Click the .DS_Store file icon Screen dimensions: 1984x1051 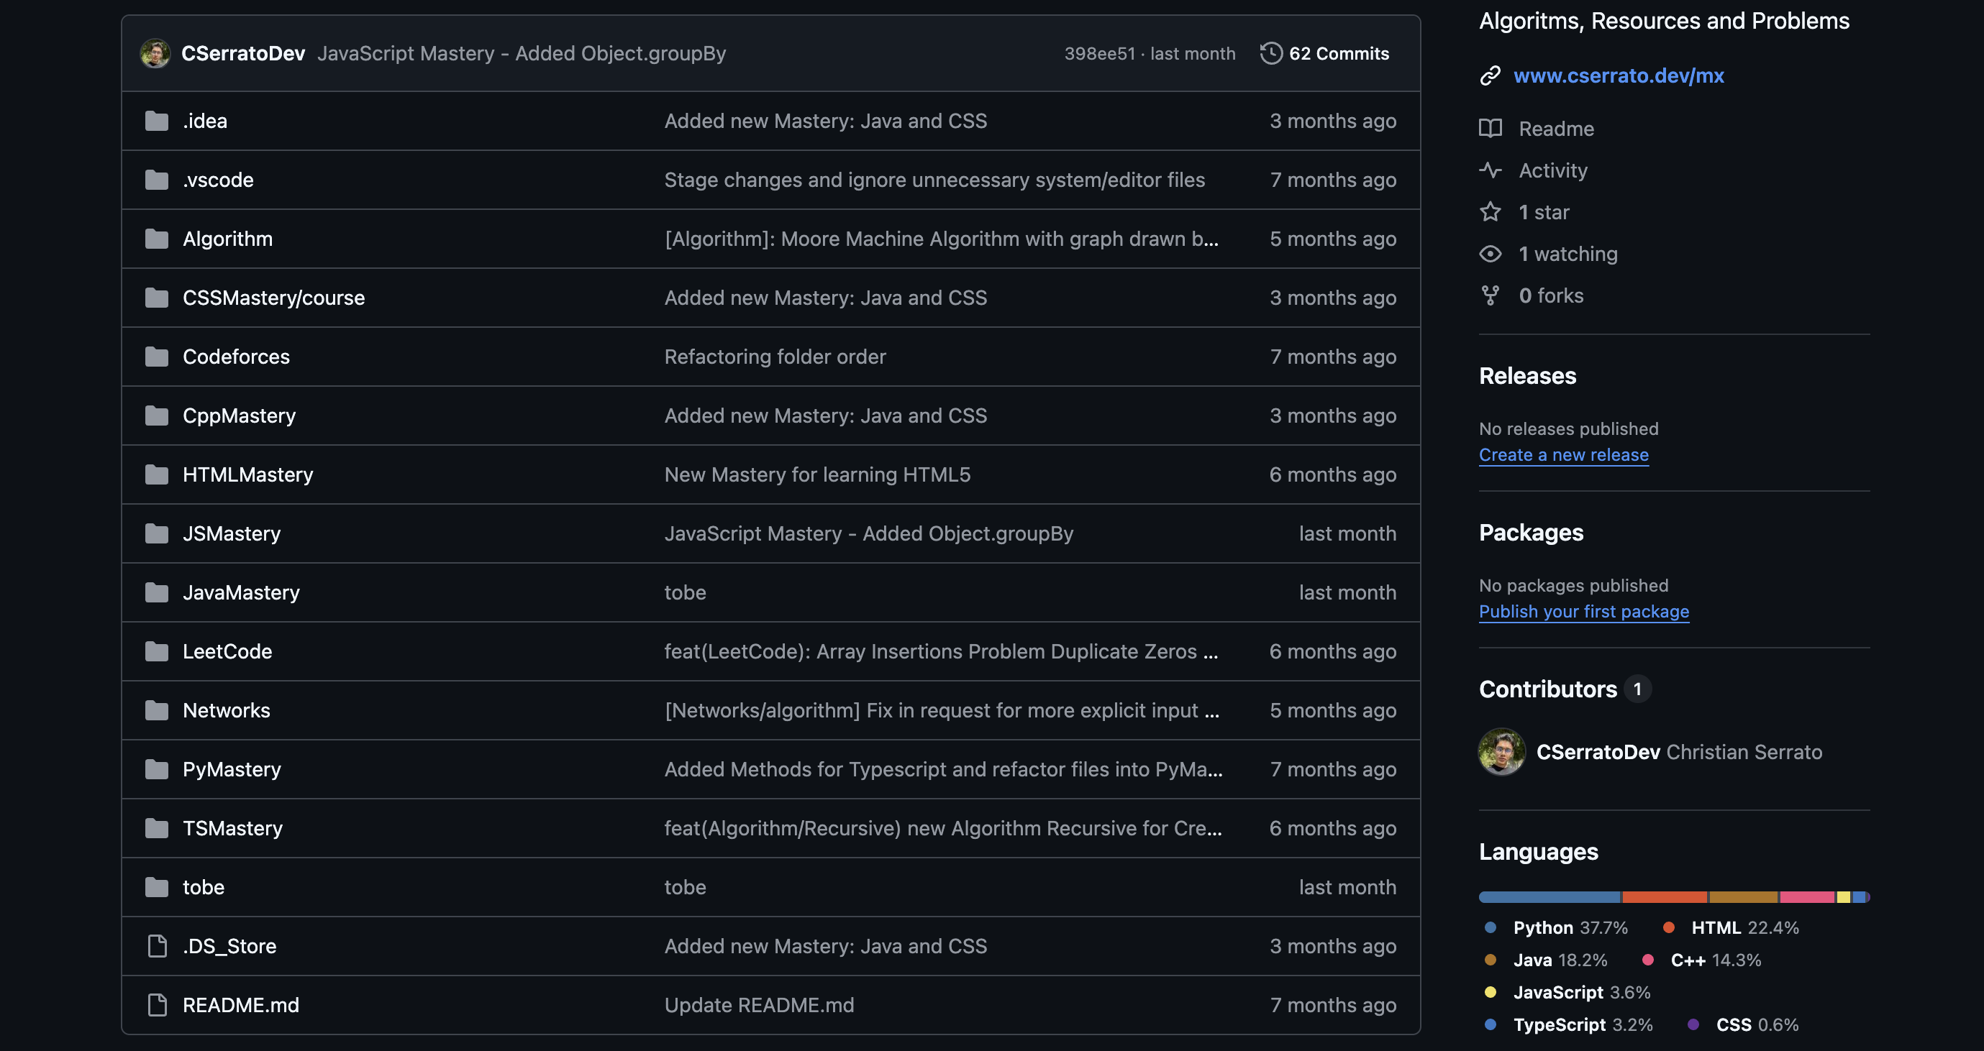click(157, 945)
